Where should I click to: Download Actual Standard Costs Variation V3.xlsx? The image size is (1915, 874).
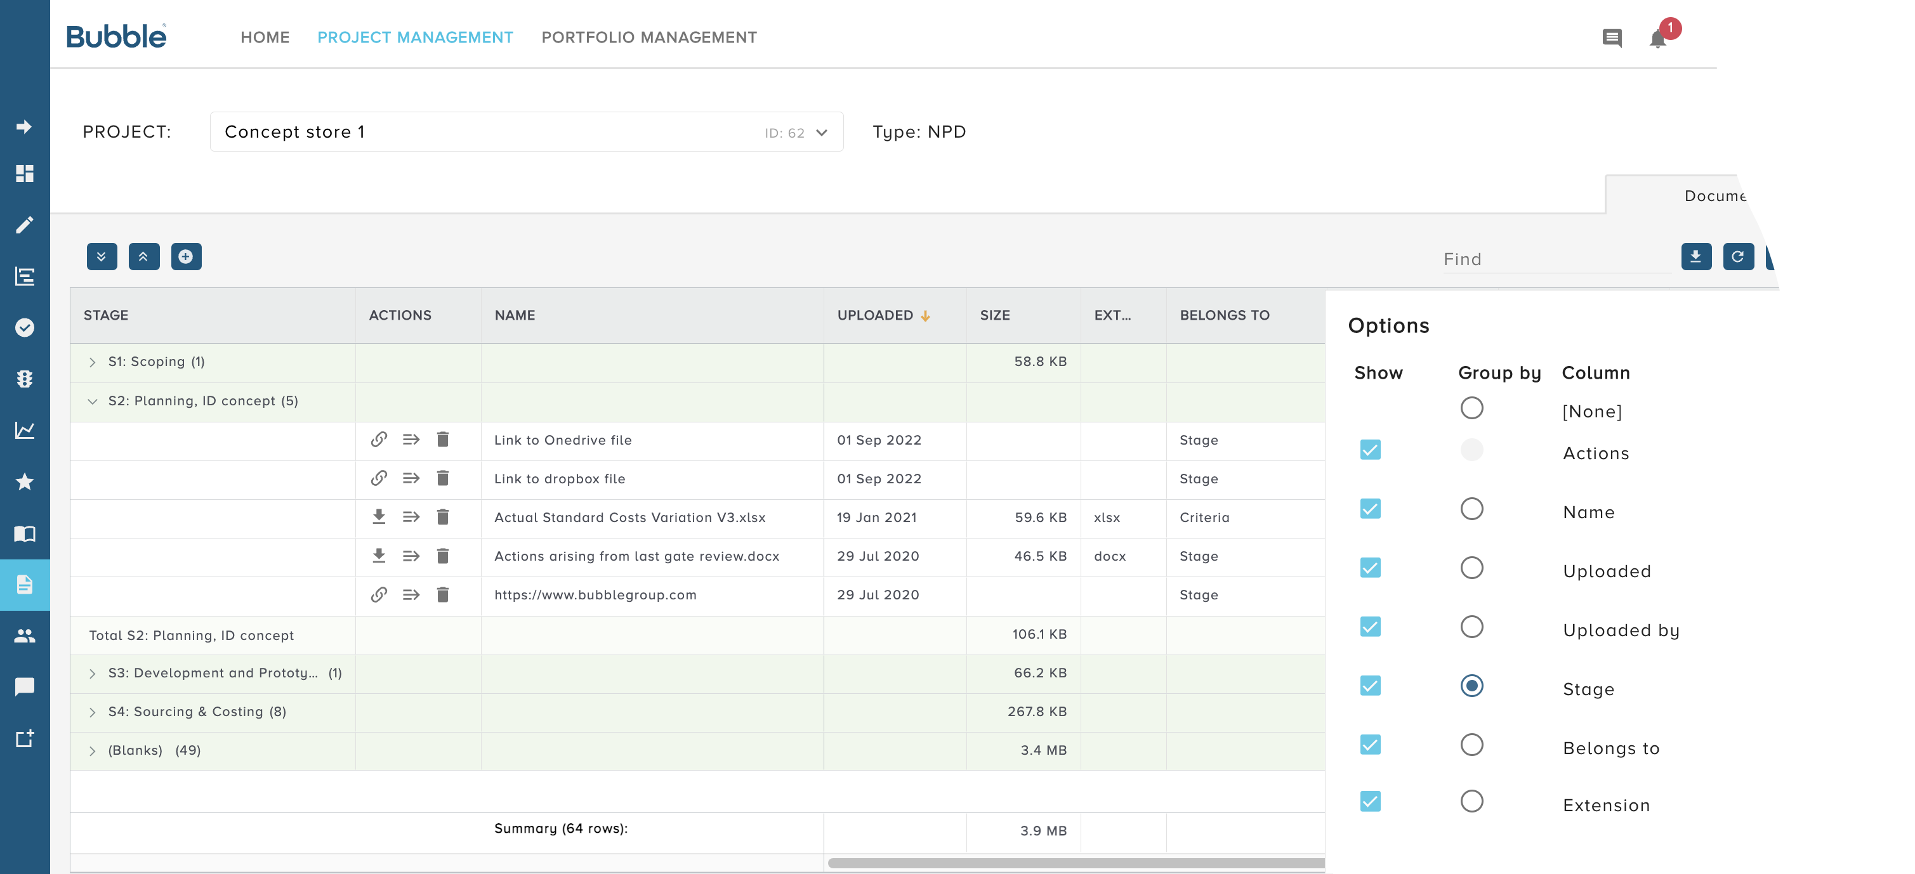[380, 518]
